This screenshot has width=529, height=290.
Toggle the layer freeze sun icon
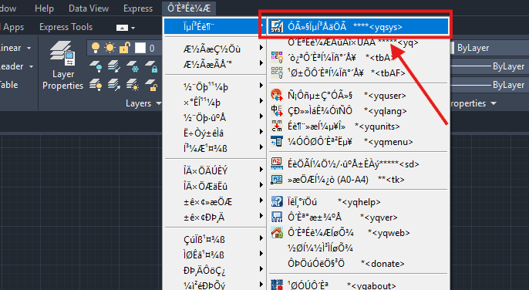110,48
